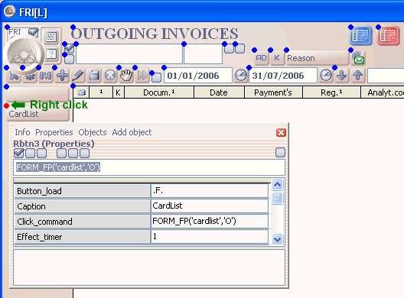Click the Docum. column header

(x=158, y=92)
